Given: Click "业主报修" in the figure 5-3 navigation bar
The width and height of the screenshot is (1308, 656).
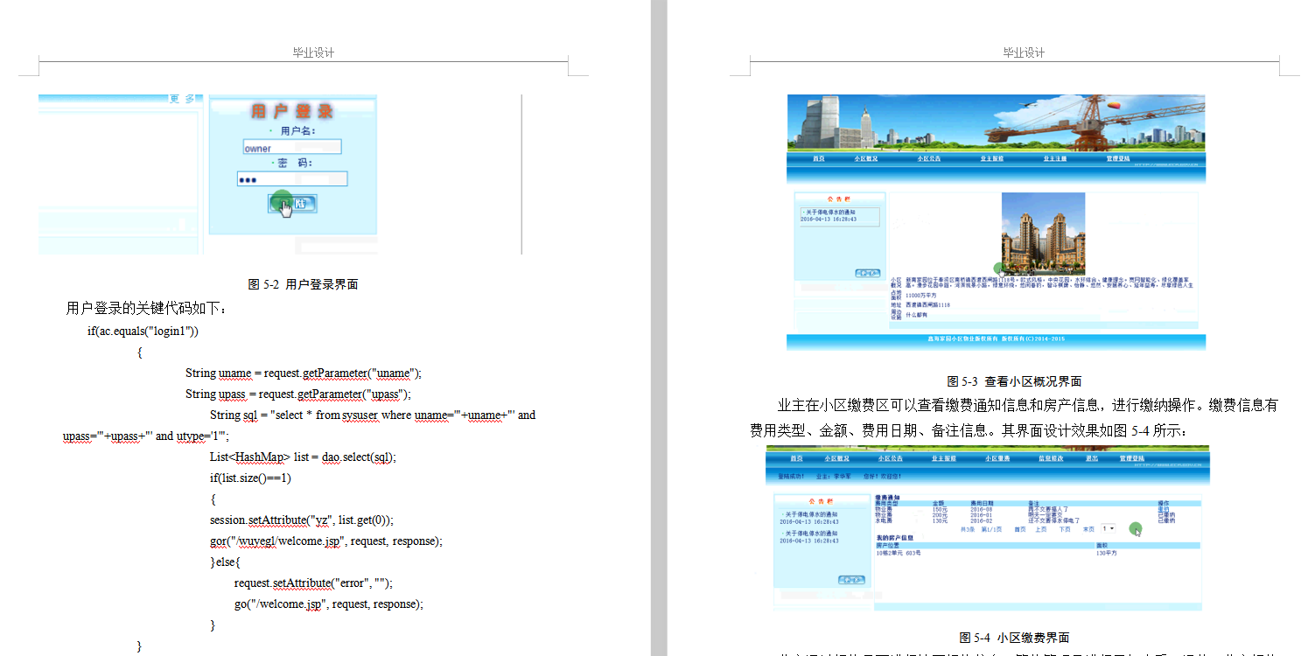Looking at the screenshot, I should click(x=991, y=158).
